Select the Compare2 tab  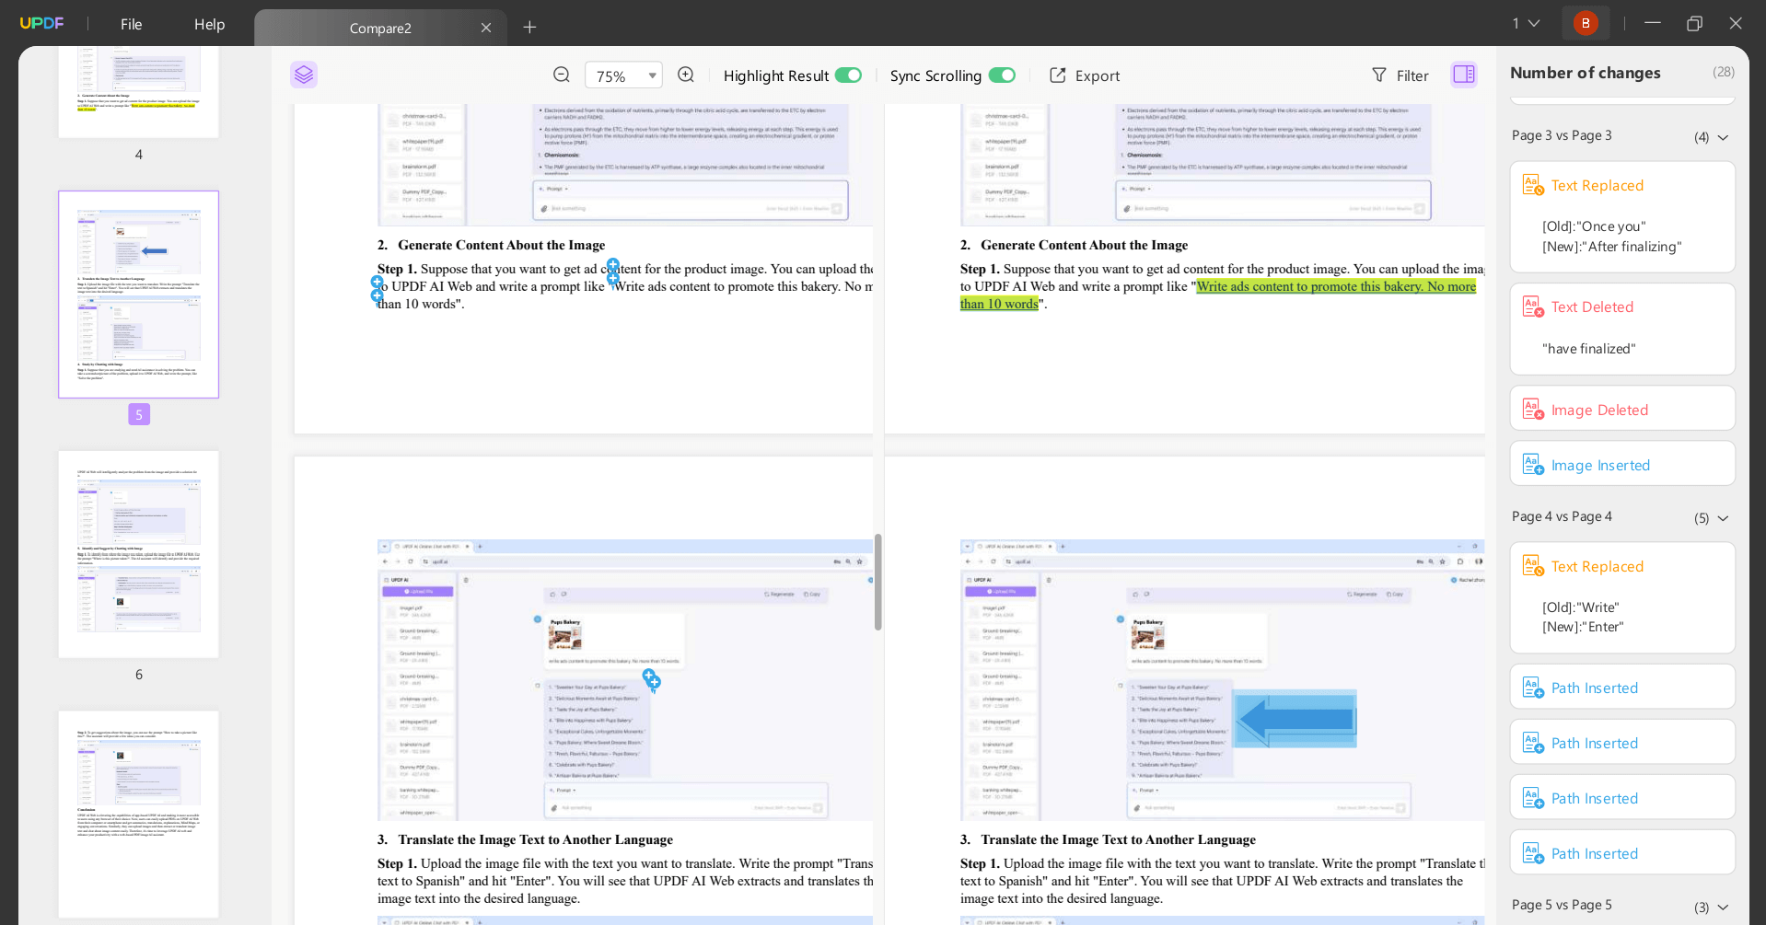379,28
